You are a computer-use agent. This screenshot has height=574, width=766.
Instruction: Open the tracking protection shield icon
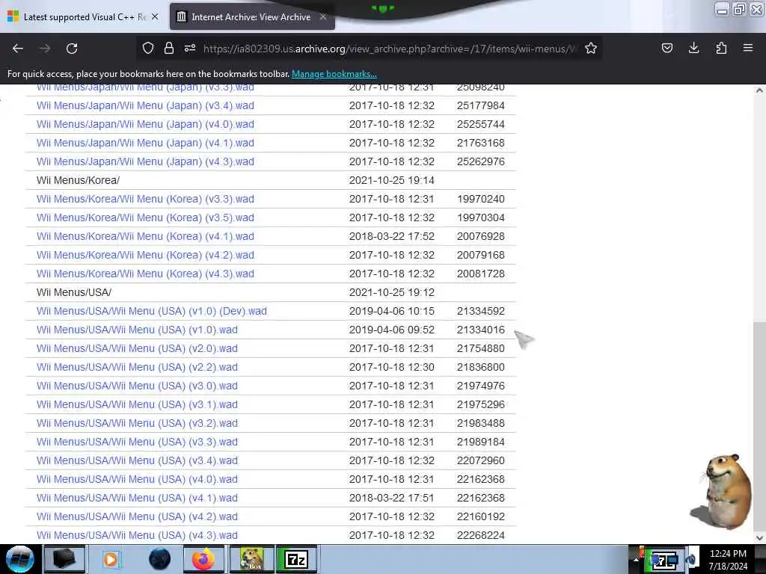coord(148,49)
